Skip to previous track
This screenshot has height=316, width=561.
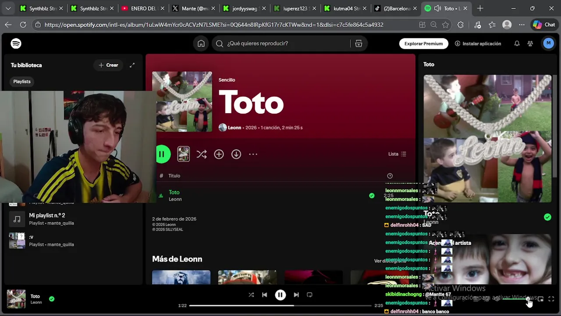click(x=264, y=295)
